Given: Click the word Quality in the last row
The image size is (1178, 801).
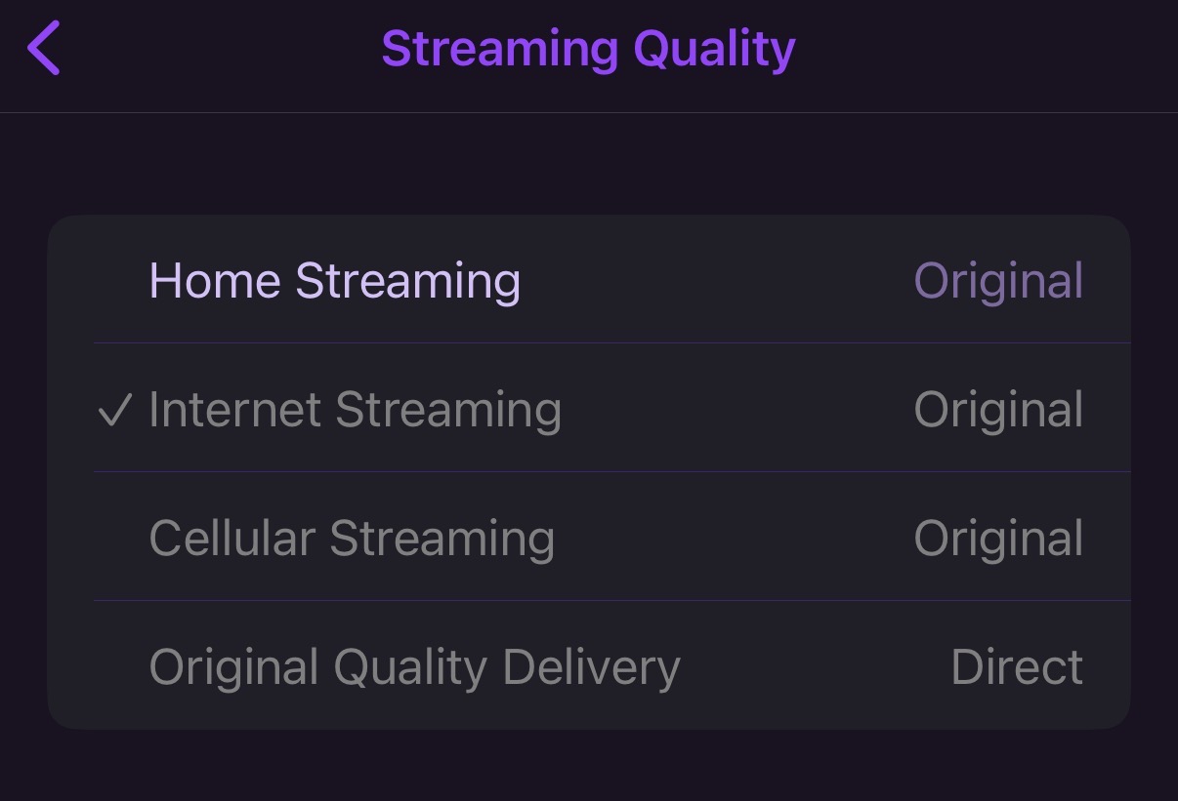Looking at the screenshot, I should tap(410, 669).
